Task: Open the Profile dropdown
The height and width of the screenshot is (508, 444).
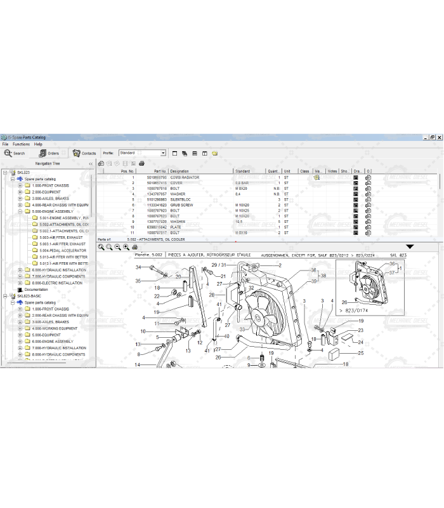Action: click(x=163, y=153)
